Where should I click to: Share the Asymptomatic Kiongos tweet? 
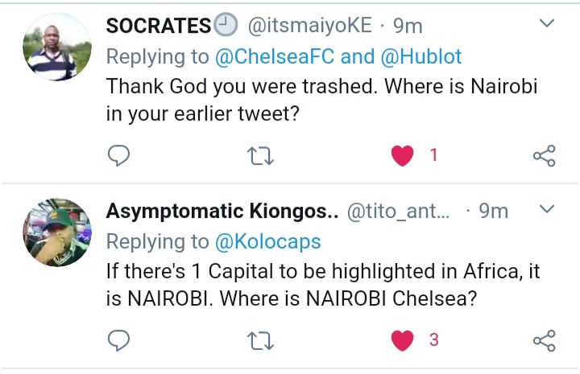click(545, 339)
